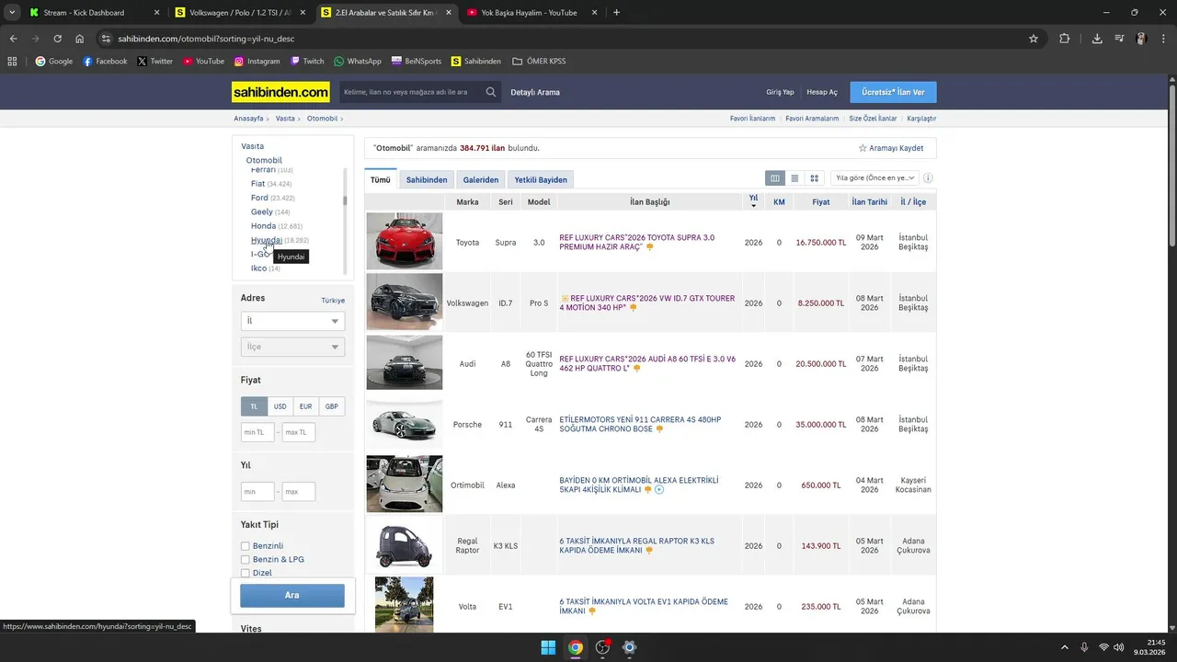Viewport: 1177px width, 662px height.
Task: Open the Facebook bookmark
Action: point(105,62)
